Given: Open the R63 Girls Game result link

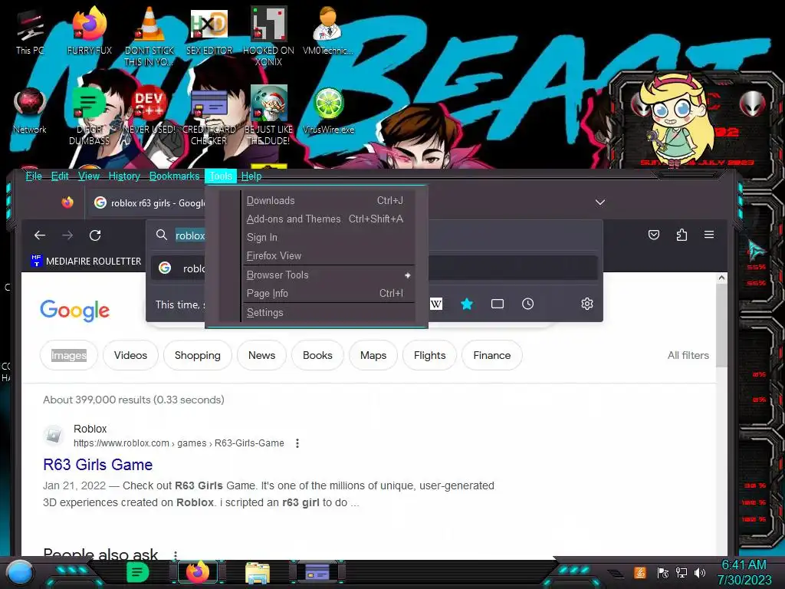Looking at the screenshot, I should 97,464.
